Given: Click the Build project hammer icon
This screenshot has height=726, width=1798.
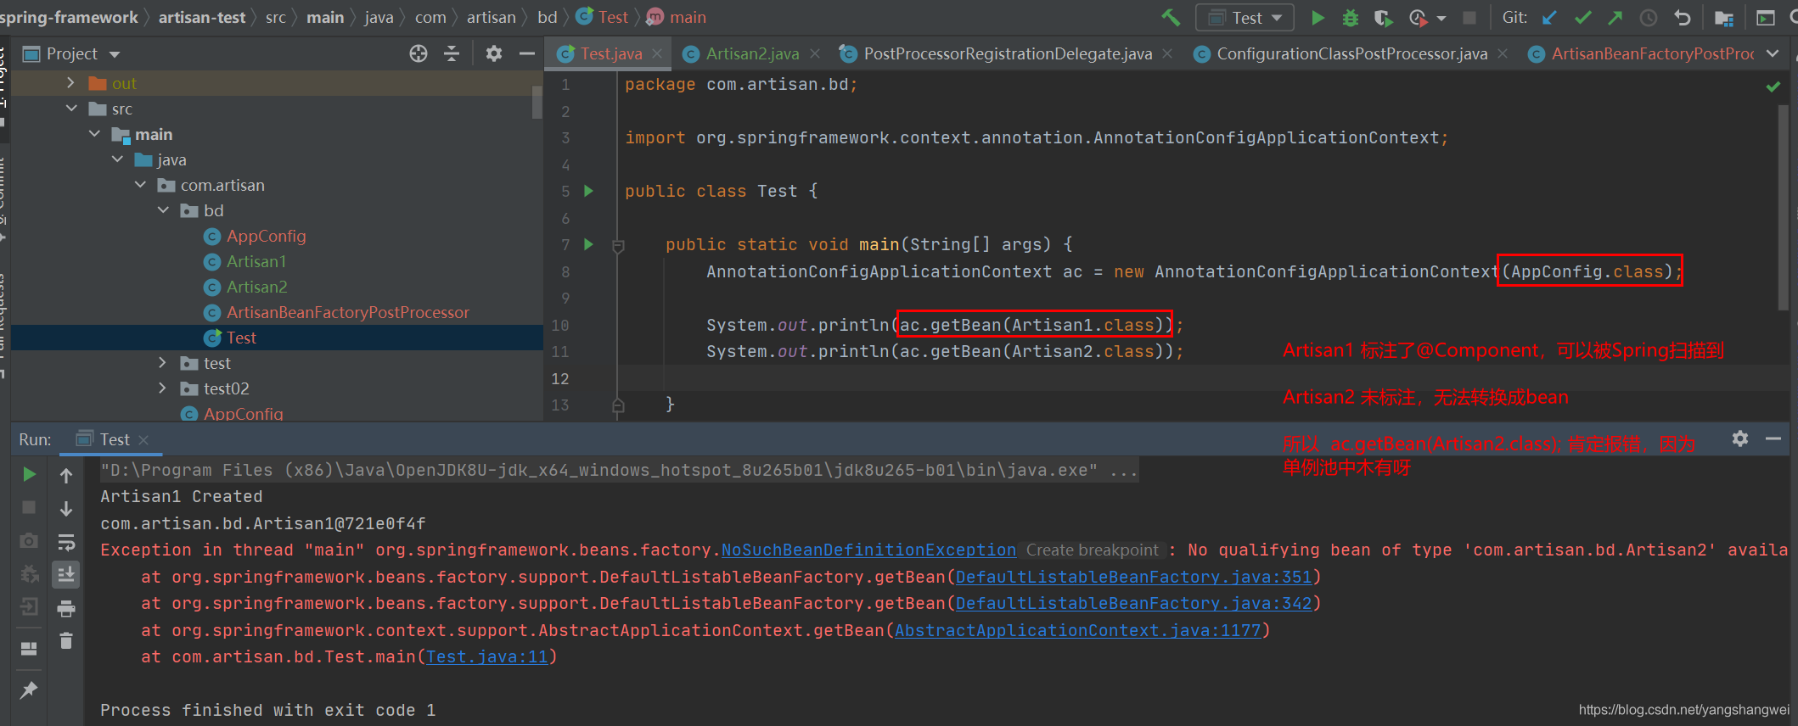Looking at the screenshot, I should pyautogui.click(x=1172, y=17).
